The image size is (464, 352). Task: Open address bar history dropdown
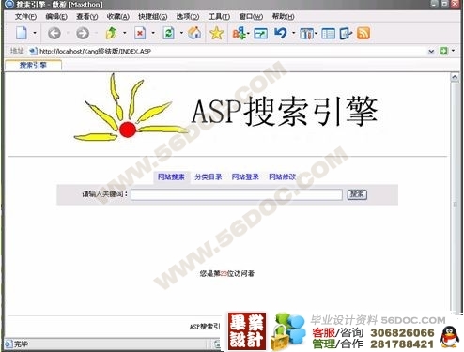[x=431, y=51]
